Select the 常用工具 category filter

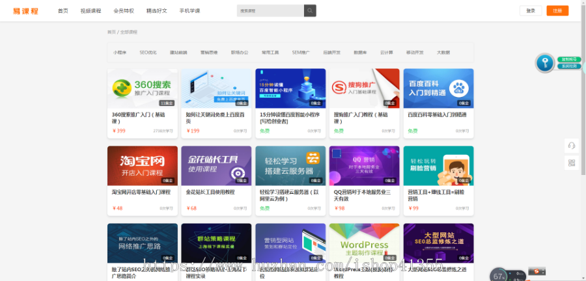click(270, 52)
